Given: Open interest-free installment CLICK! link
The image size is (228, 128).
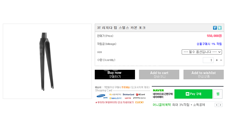Looking at the screenshot, I should tap(139, 102).
